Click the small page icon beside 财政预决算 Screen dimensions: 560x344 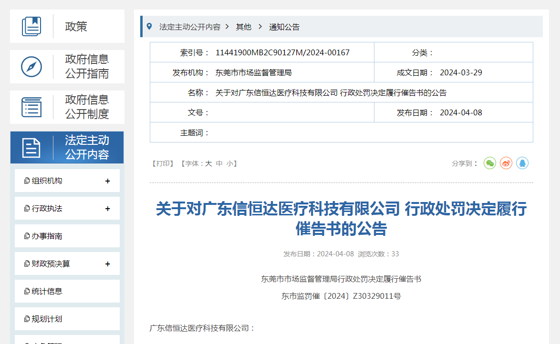(x=27, y=263)
